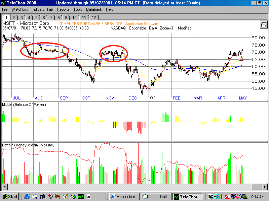269x201 pixels.
Task: Switch to indicator tab 12
Action: (94, 18)
